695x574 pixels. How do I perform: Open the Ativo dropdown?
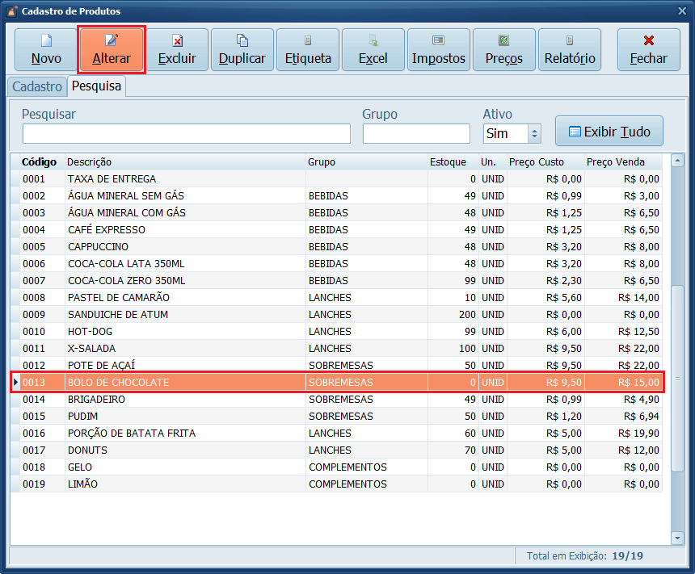(x=533, y=133)
